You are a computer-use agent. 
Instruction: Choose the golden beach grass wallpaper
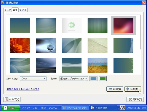(x=98, y=65)
